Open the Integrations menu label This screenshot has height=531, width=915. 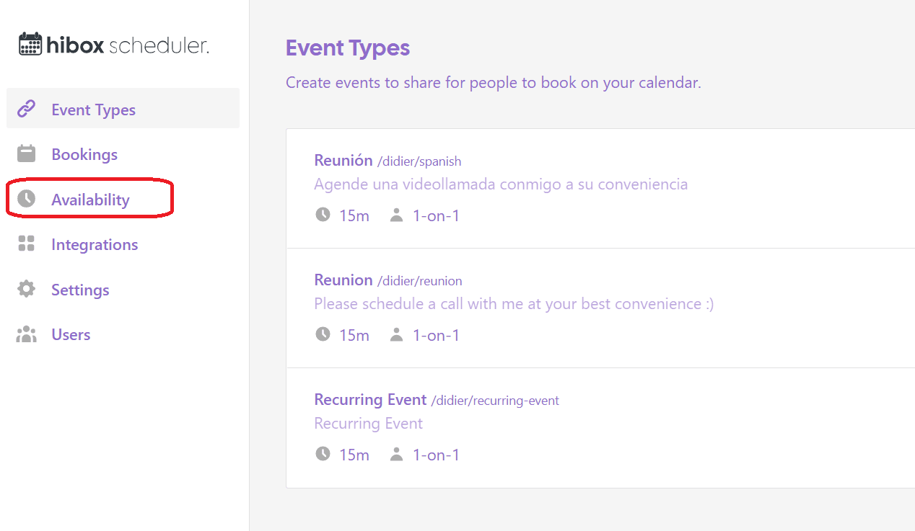coord(95,244)
